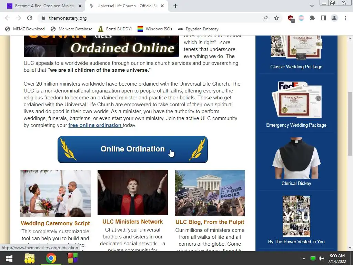
Task: Click the page vertical scrollbar thumb
Action: tap(350, 124)
